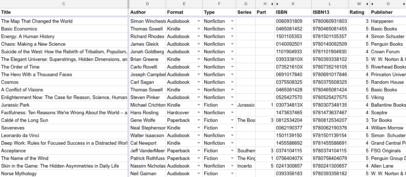This screenshot has height=177, width=406.
Task: Select column F header
Action: point(219,4)
